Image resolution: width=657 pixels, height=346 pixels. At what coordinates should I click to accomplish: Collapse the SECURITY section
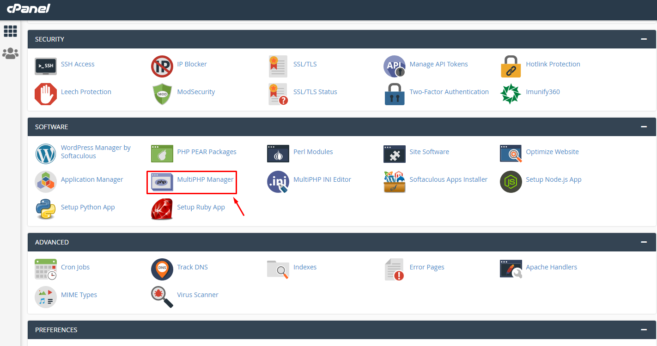644,39
